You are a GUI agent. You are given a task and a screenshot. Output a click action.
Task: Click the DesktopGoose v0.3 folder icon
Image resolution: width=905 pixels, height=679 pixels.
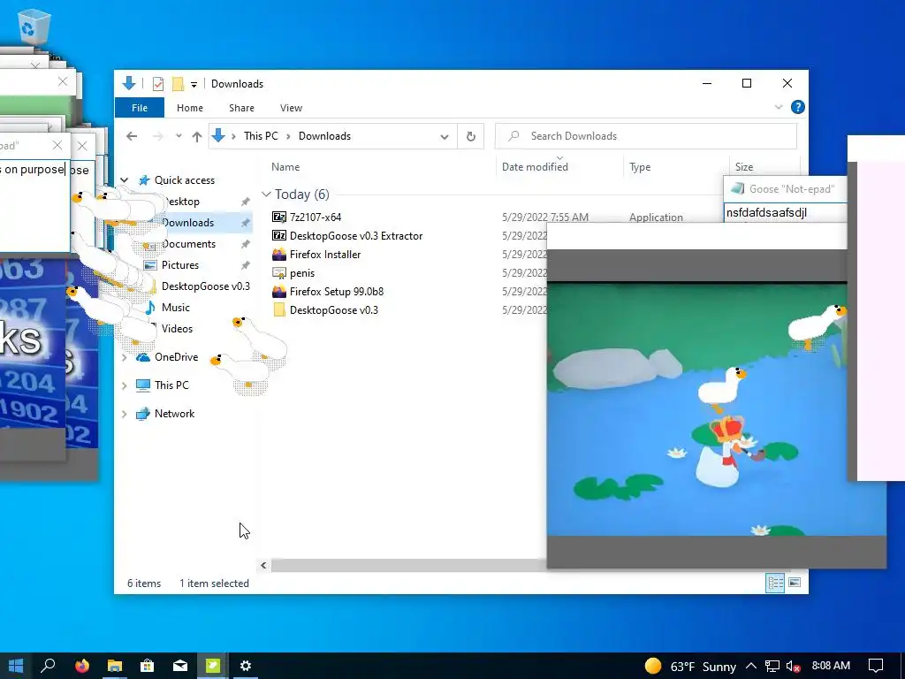tap(278, 310)
